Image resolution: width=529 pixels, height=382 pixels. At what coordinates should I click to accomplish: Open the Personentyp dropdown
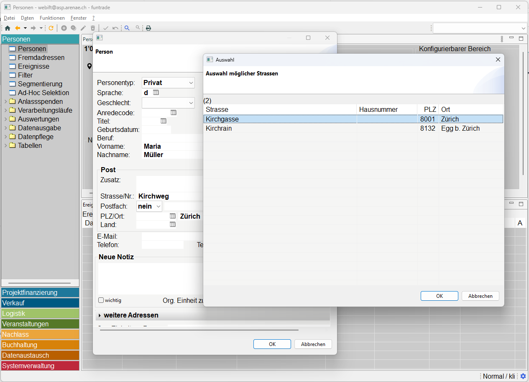(169, 83)
